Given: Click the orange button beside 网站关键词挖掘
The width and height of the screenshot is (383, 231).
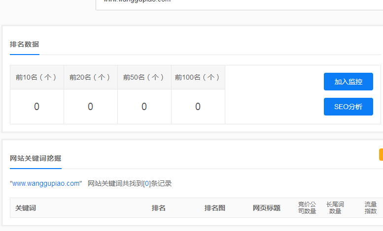Looking at the screenshot, I should (381, 154).
